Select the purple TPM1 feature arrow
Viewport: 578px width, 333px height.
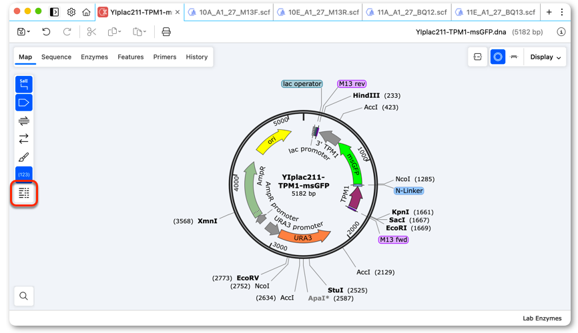point(355,199)
